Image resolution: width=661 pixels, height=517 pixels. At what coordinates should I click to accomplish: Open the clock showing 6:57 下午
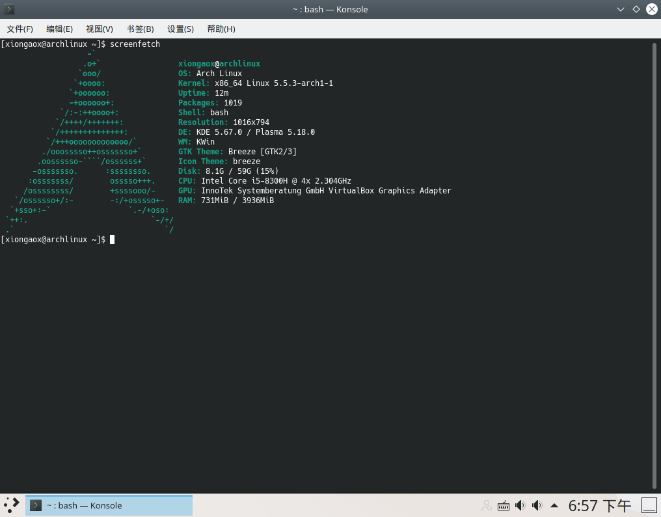coord(599,505)
